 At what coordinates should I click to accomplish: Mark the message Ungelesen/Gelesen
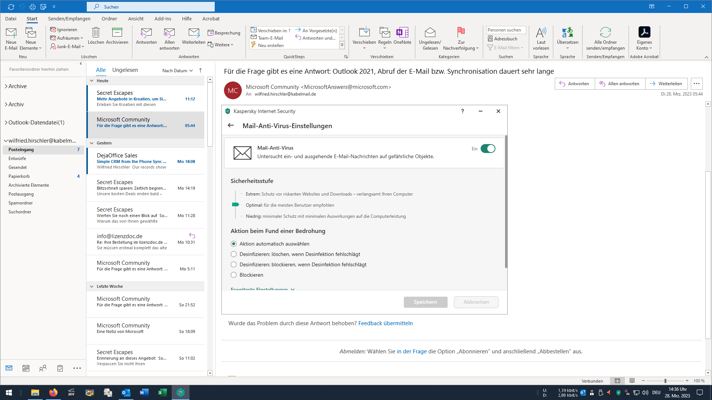point(430,39)
